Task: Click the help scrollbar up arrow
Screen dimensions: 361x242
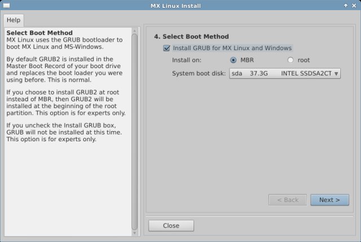Action: pos(135,30)
